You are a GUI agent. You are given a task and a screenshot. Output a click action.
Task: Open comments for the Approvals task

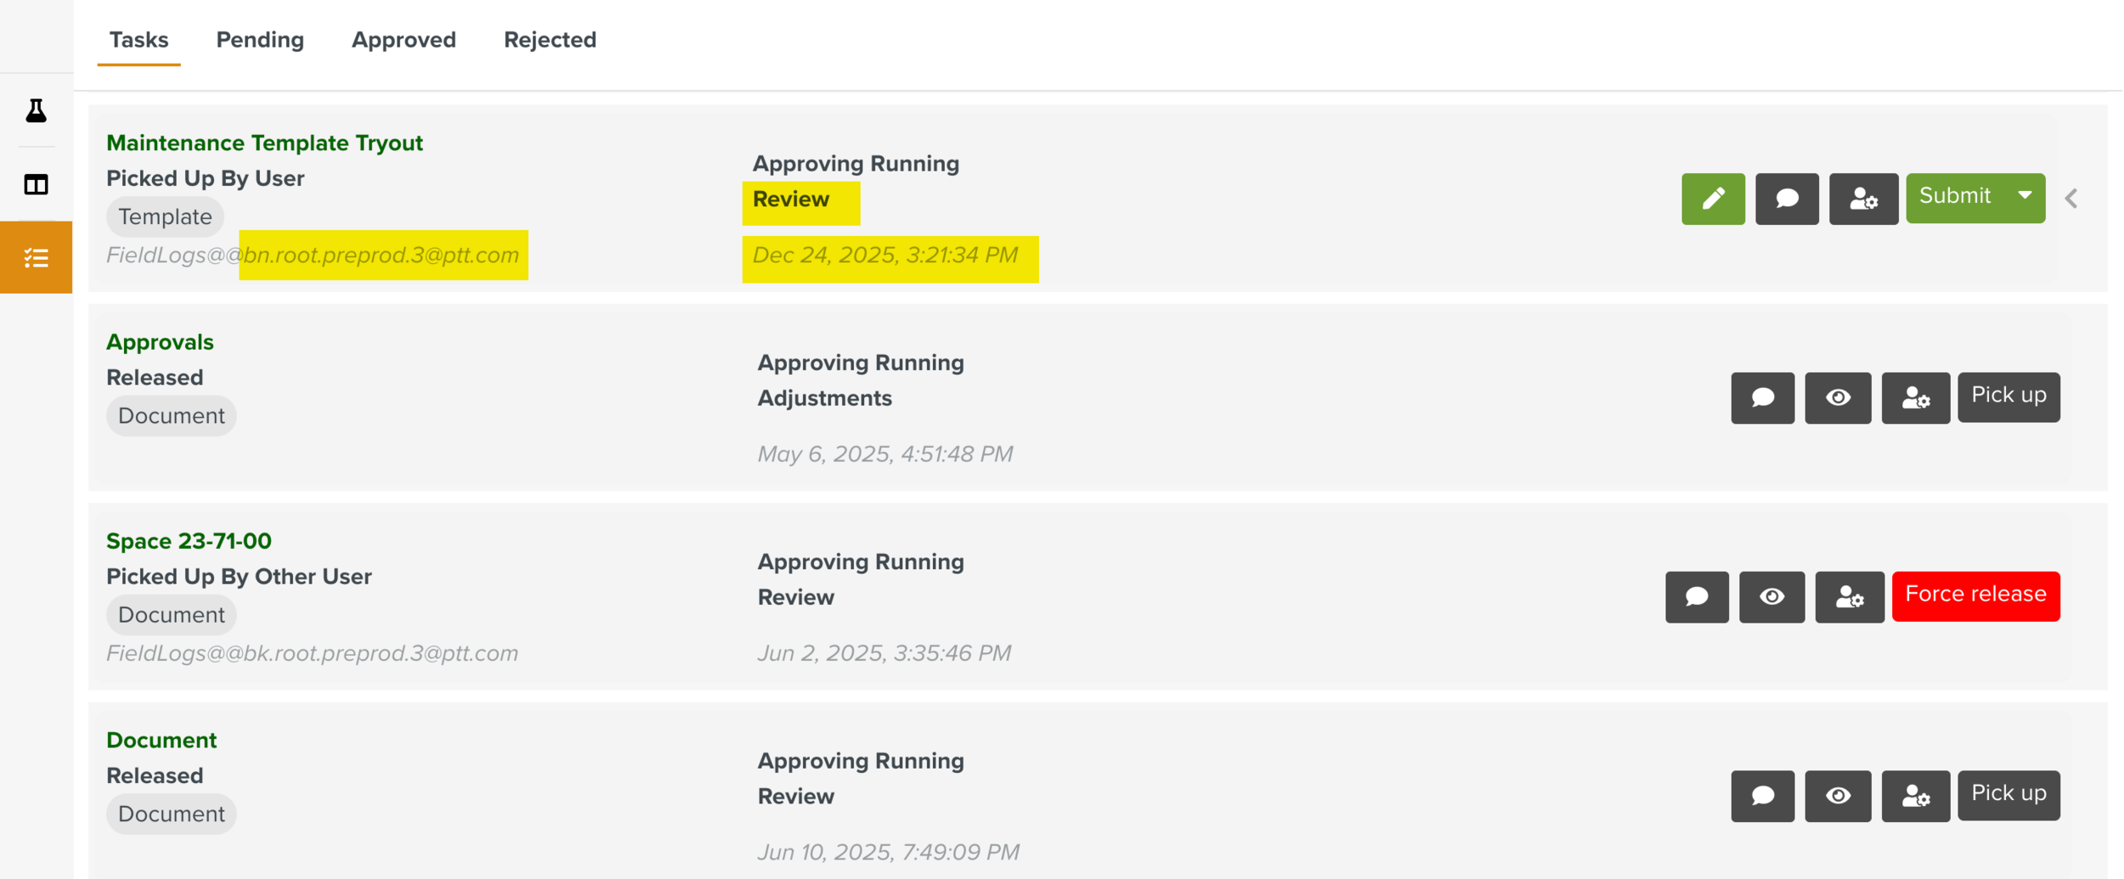(x=1762, y=397)
